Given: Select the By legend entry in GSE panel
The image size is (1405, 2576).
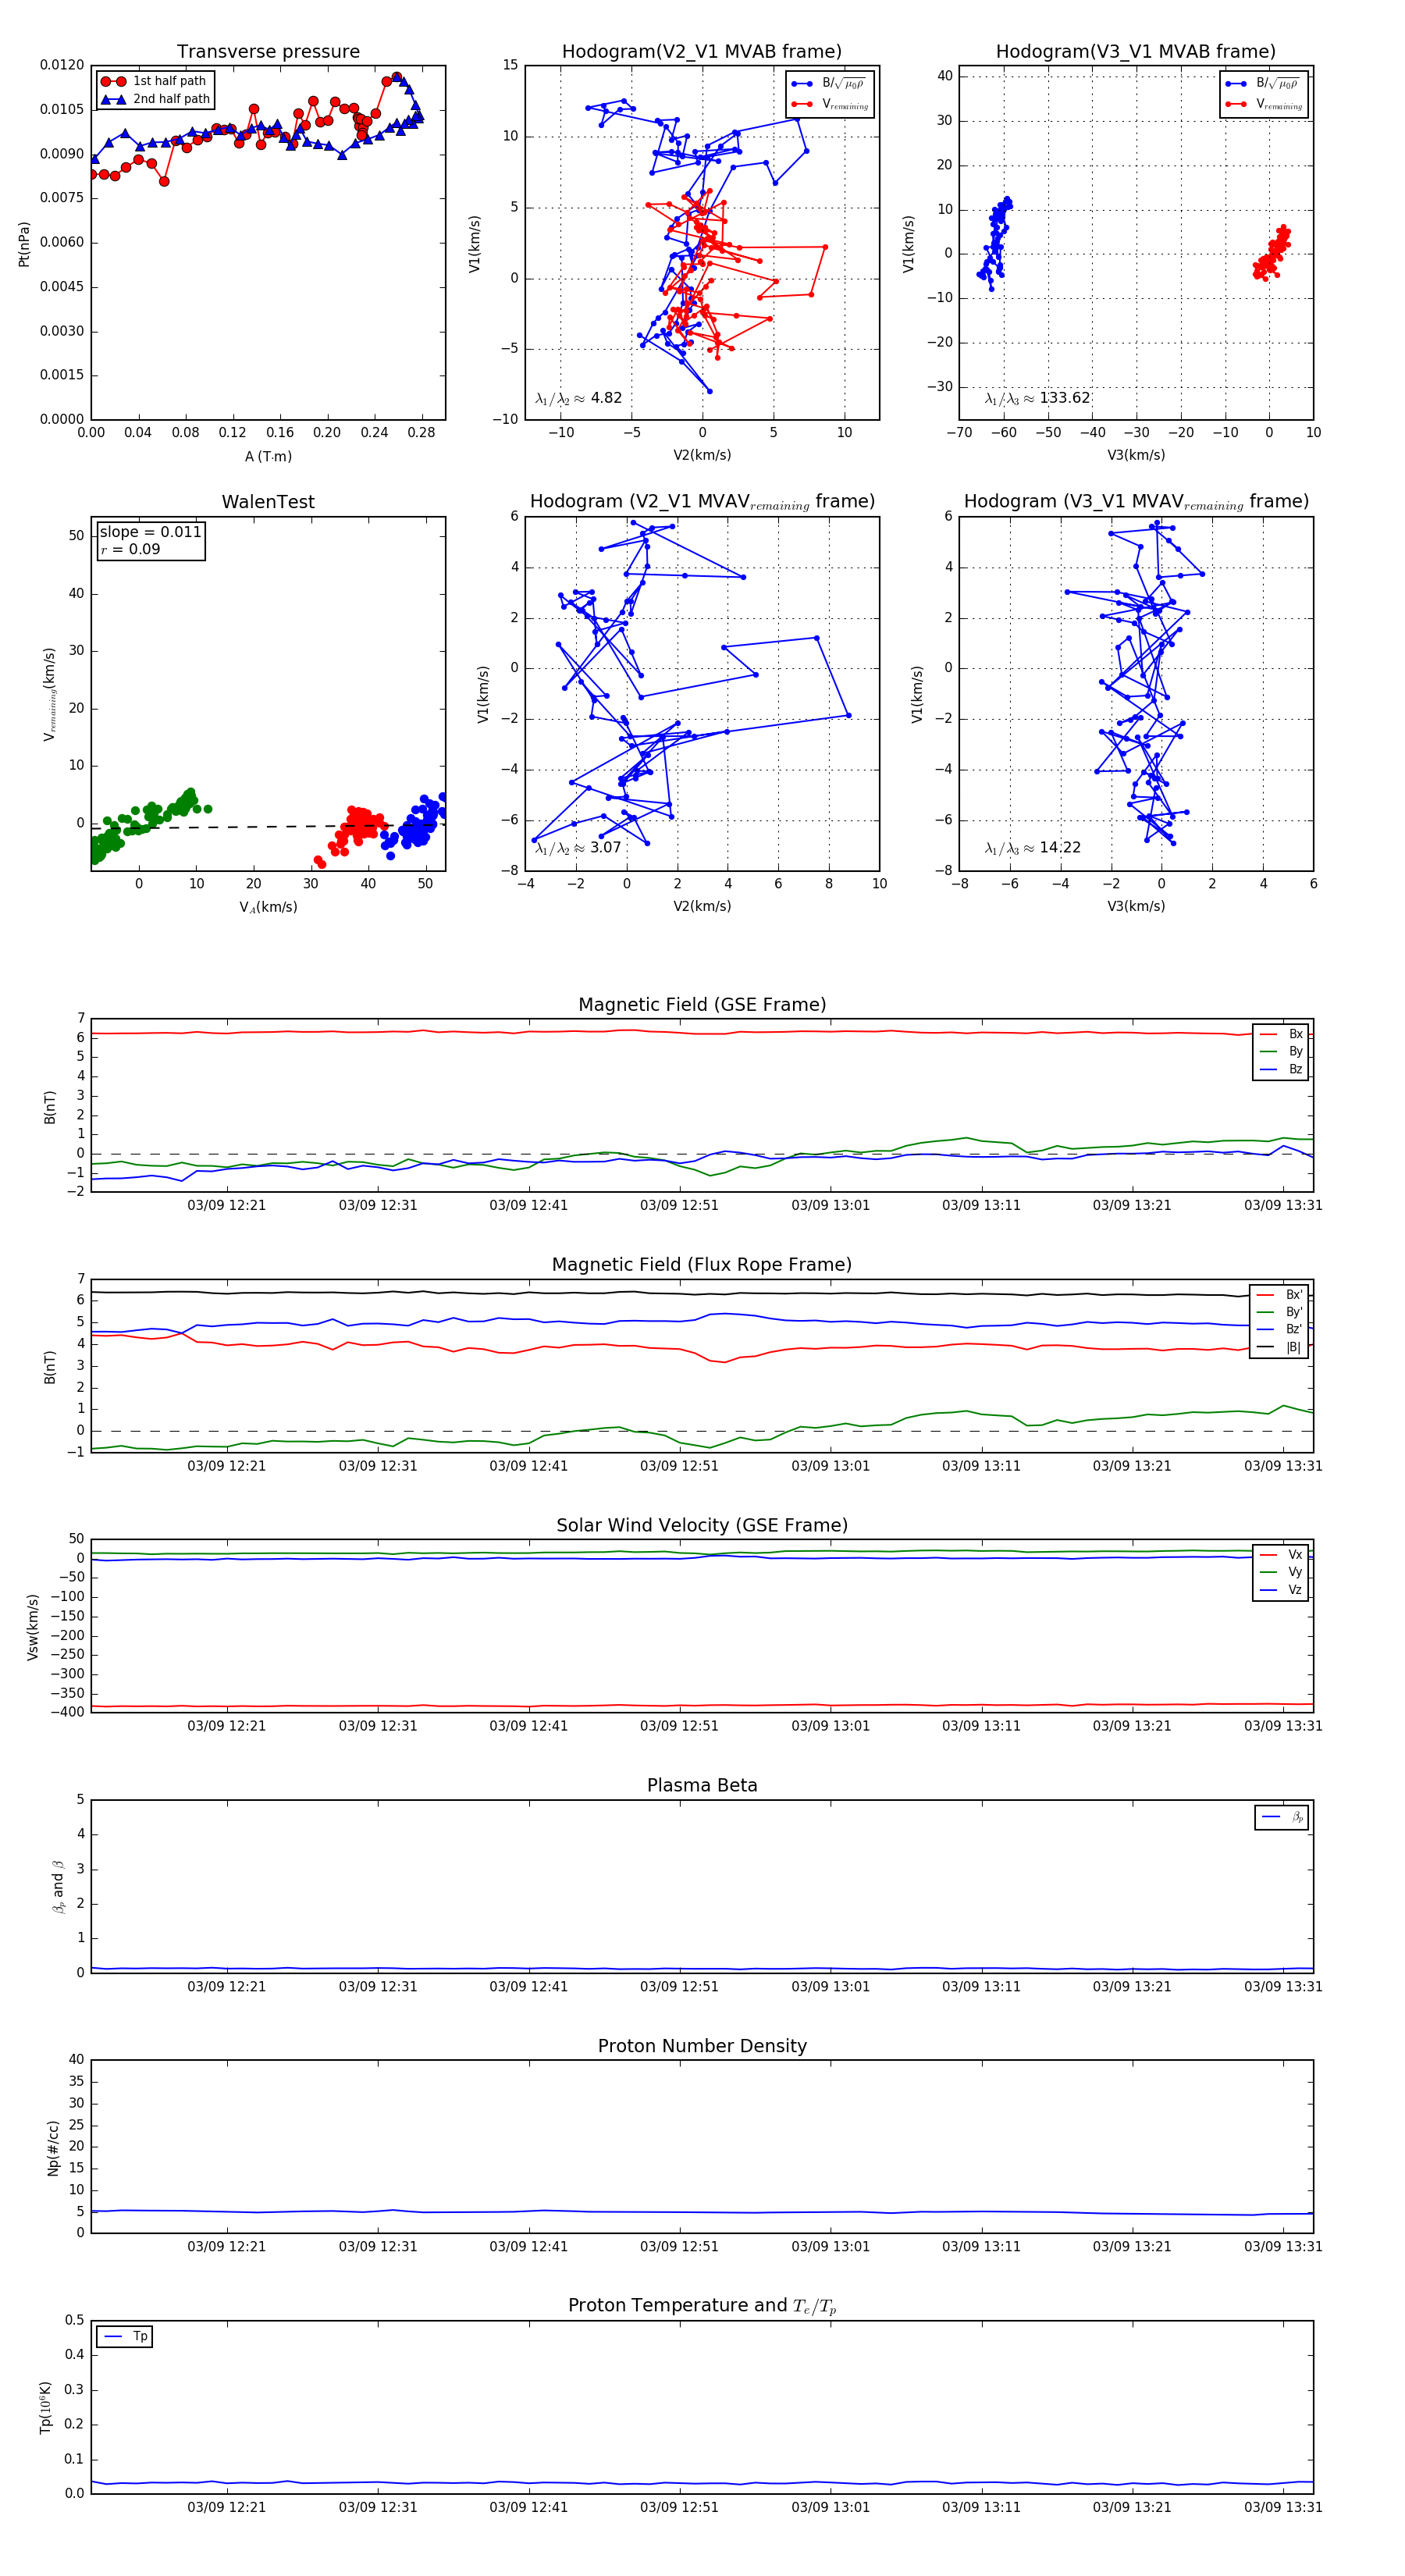Looking at the screenshot, I should pos(1282,1051).
